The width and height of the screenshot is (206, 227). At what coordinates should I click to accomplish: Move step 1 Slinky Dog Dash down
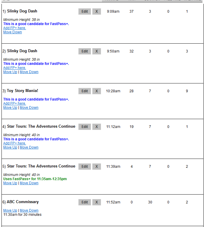click(12, 32)
